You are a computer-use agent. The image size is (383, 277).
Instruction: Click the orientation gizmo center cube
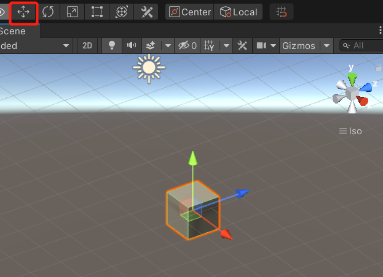tap(352, 93)
